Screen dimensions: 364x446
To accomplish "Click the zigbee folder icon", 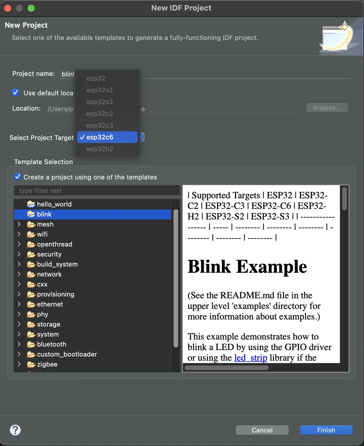I will click(31, 365).
